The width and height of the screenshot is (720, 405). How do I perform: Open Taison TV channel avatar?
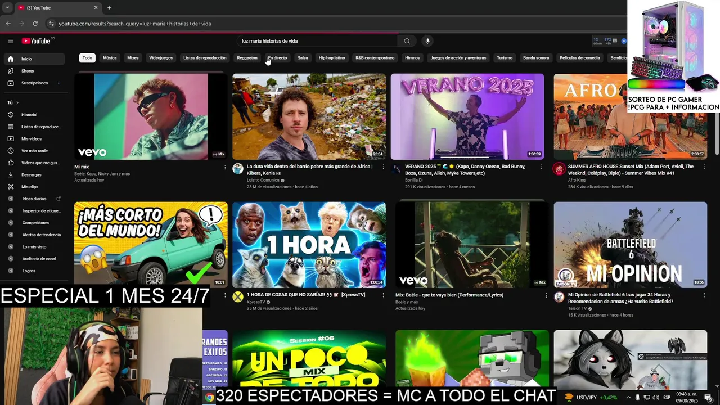(x=559, y=297)
